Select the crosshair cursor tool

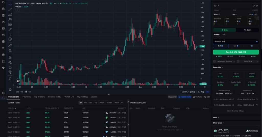(10, 5)
